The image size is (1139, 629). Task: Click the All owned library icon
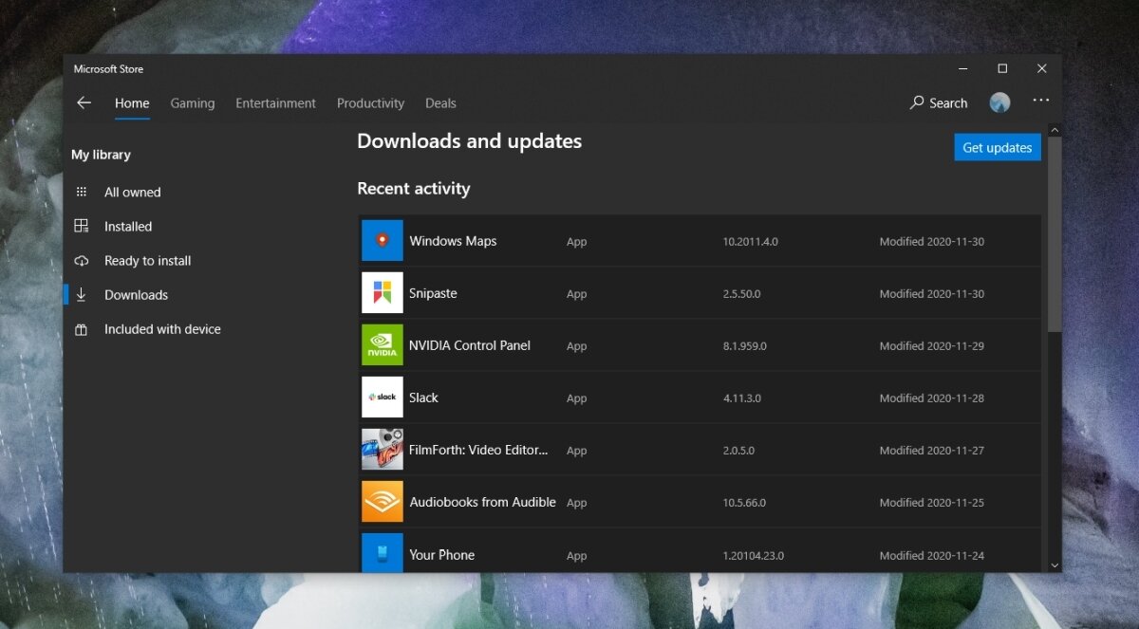(82, 192)
